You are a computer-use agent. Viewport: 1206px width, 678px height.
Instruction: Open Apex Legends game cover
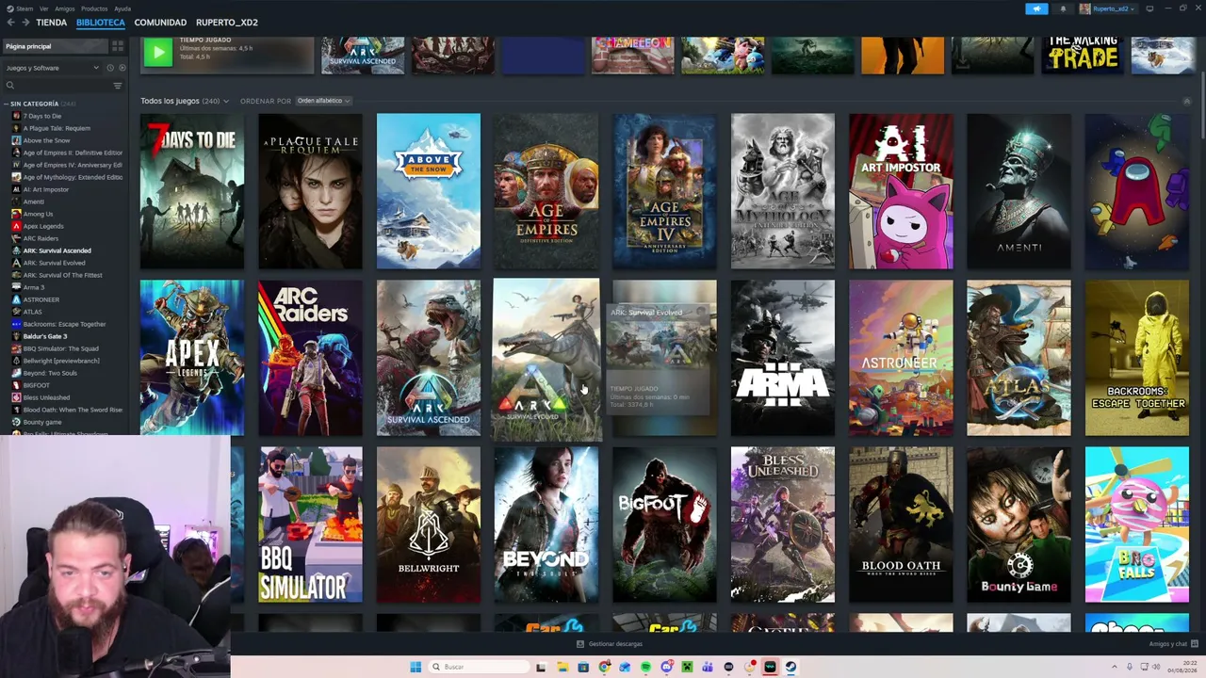pos(192,358)
